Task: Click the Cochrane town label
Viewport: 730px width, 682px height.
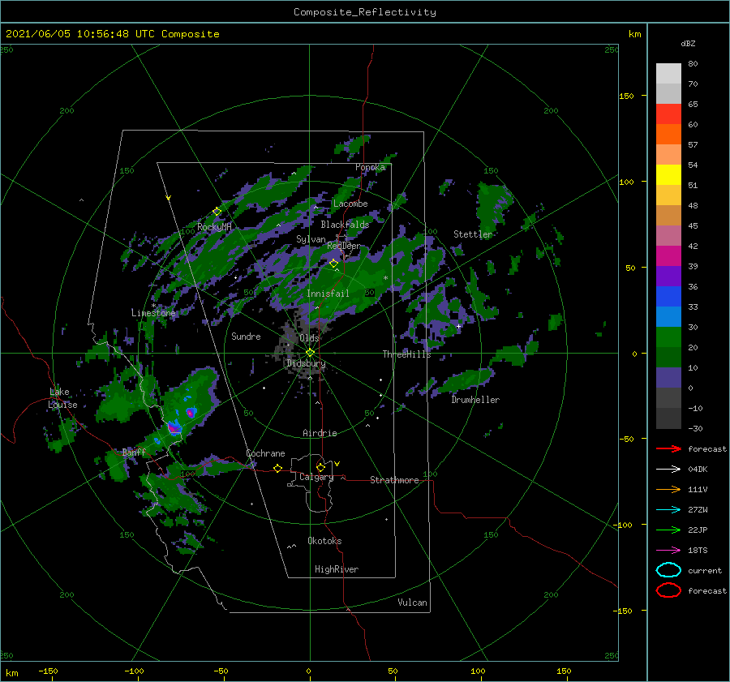Action: [x=265, y=453]
